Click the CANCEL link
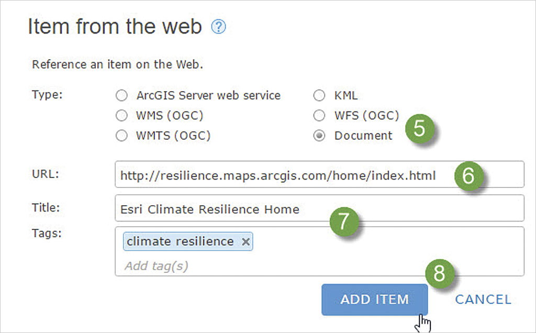This screenshot has height=333, width=536. [x=483, y=299]
